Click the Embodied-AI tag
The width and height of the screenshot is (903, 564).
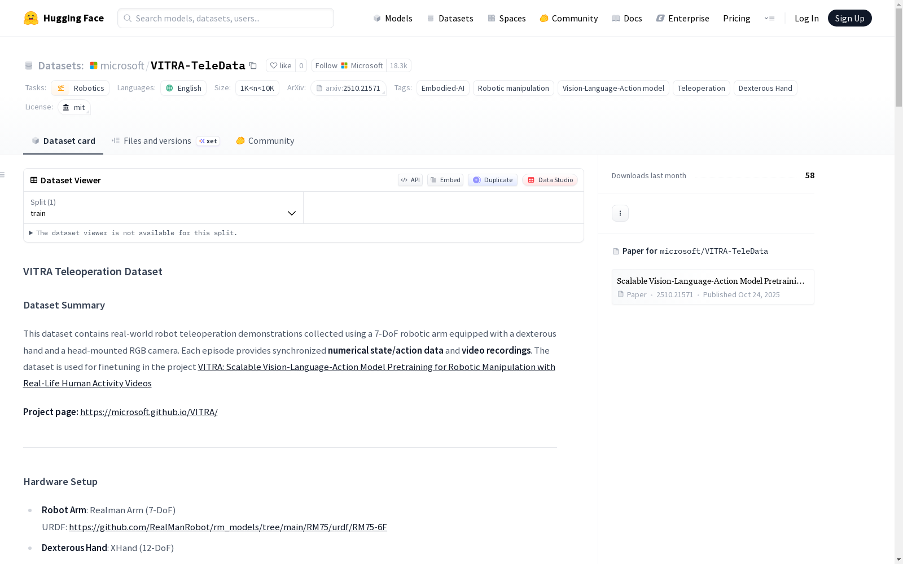443,88
